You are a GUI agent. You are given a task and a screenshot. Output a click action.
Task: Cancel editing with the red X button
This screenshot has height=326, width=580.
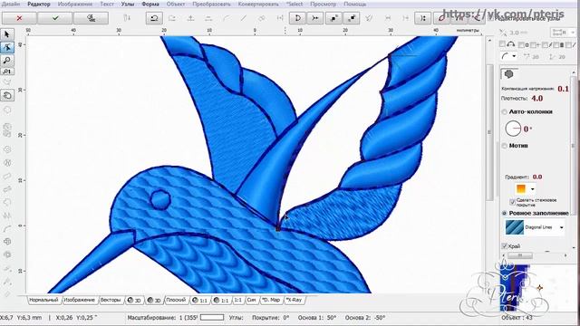pyautogui.click(x=19, y=18)
